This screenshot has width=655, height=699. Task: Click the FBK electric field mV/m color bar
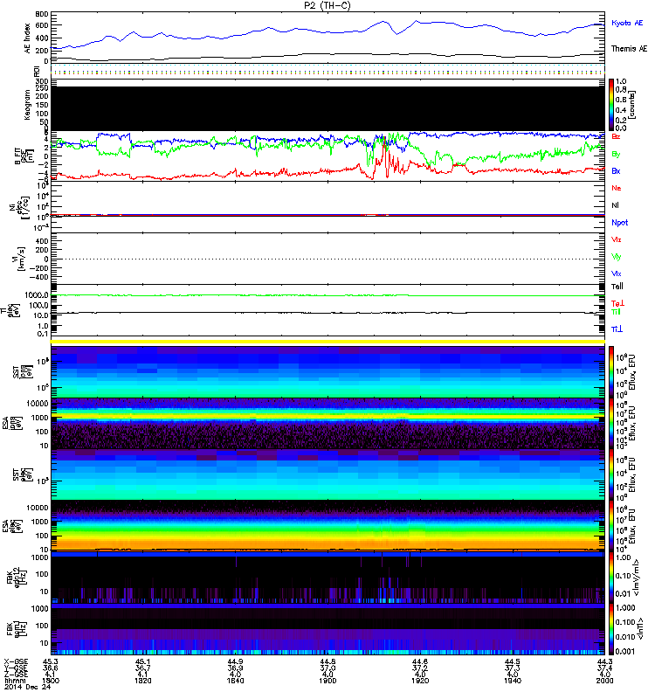click(610, 578)
